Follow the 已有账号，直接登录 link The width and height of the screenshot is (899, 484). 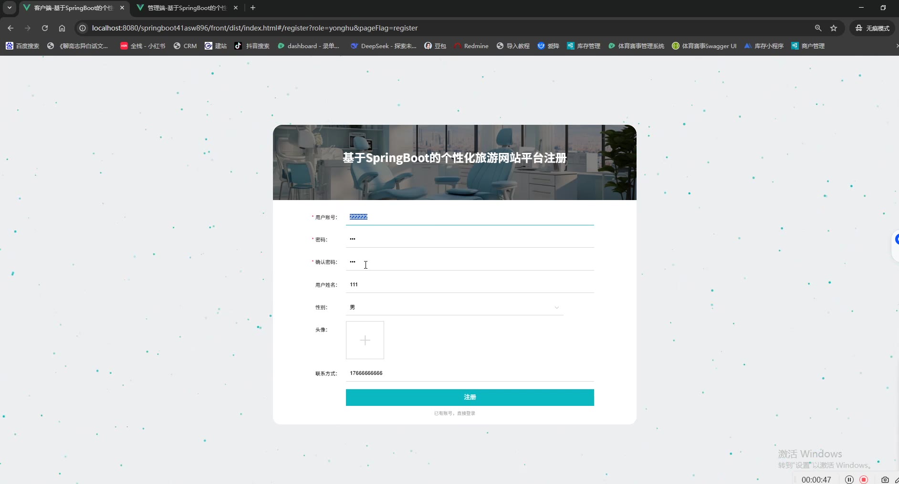pyautogui.click(x=455, y=413)
